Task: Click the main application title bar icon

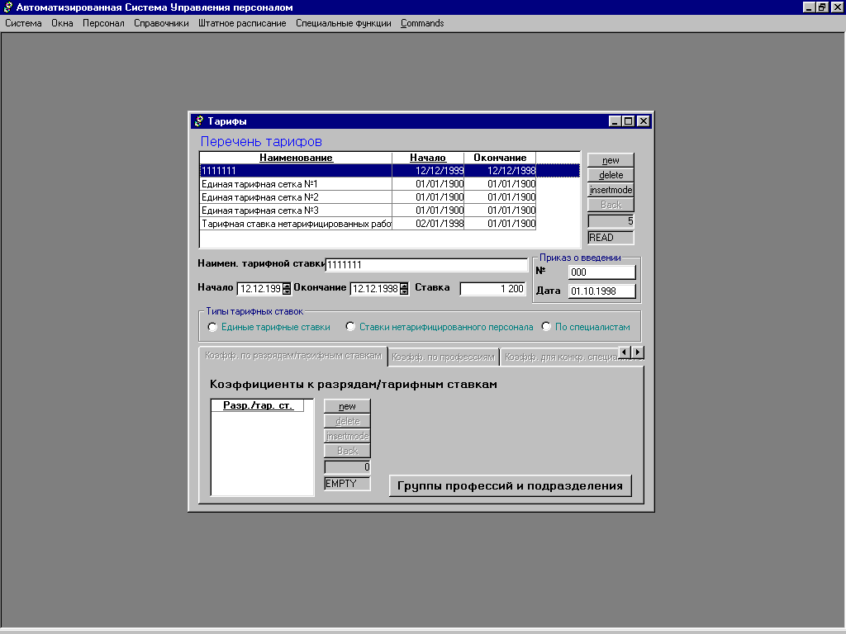Action: tap(8, 7)
